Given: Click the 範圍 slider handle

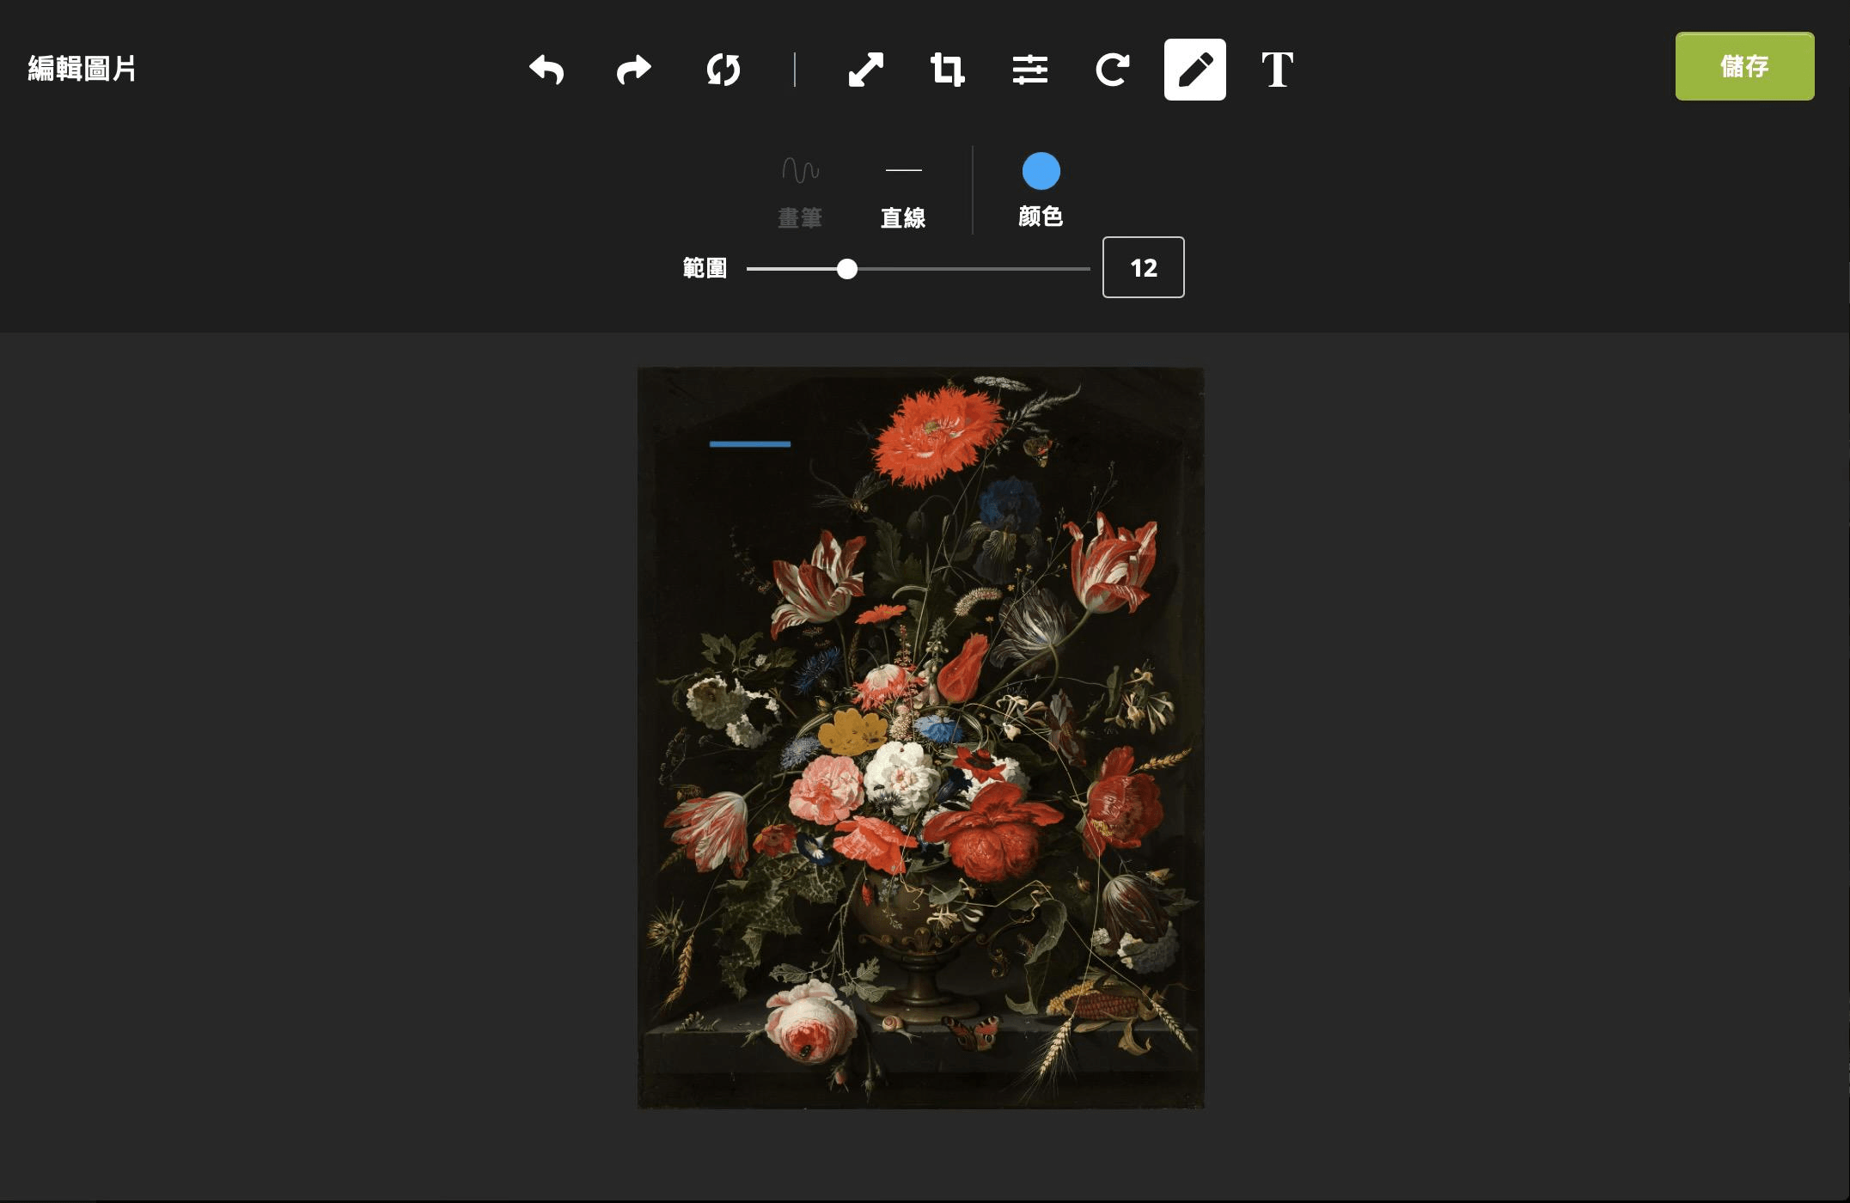Looking at the screenshot, I should point(847,269).
